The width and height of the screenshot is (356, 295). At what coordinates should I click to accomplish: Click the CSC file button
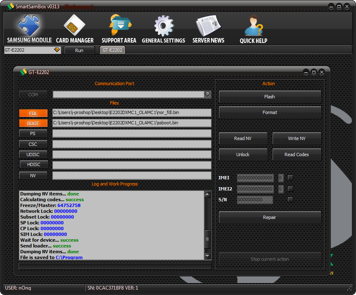33,144
